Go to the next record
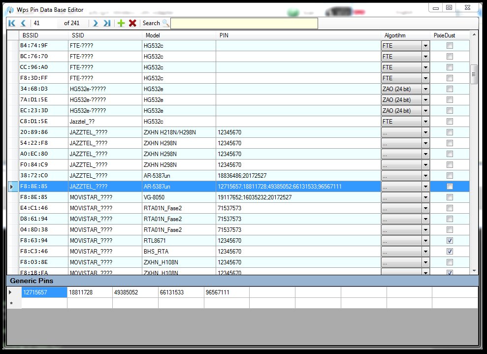 (x=96, y=23)
